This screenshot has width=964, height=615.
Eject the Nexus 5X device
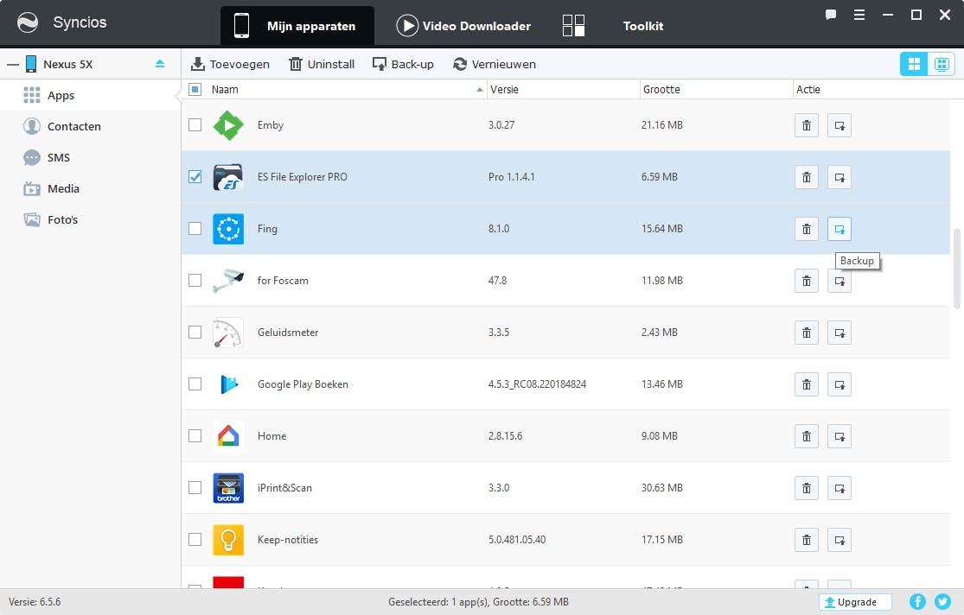click(x=160, y=63)
